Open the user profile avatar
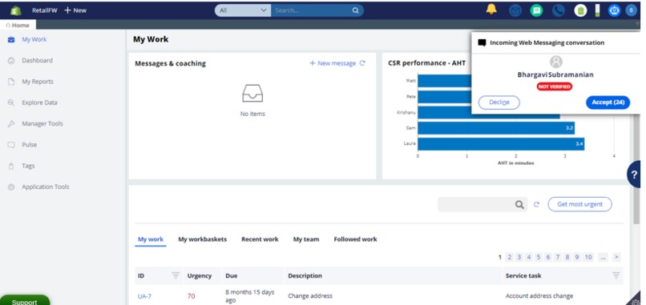This screenshot has height=305, width=646. pyautogui.click(x=631, y=10)
